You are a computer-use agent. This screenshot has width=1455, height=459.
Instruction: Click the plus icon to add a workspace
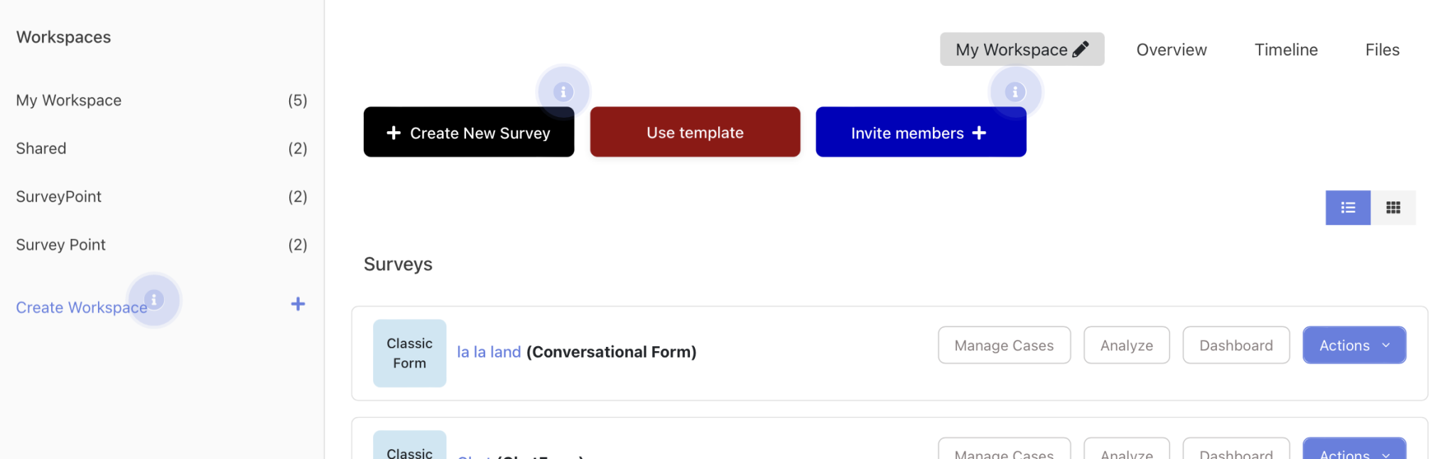298,304
